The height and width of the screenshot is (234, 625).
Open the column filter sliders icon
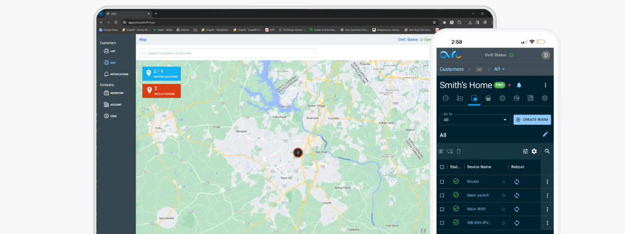526,151
